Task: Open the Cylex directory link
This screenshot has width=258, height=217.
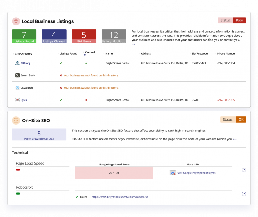Action: [24, 100]
